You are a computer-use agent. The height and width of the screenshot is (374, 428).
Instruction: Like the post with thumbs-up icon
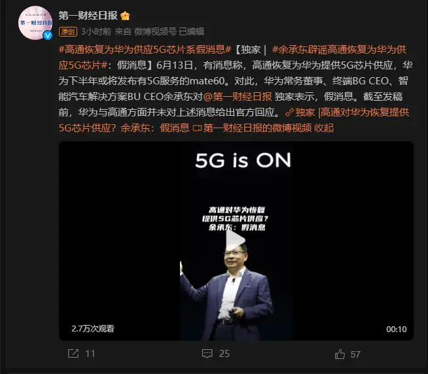coord(340,354)
